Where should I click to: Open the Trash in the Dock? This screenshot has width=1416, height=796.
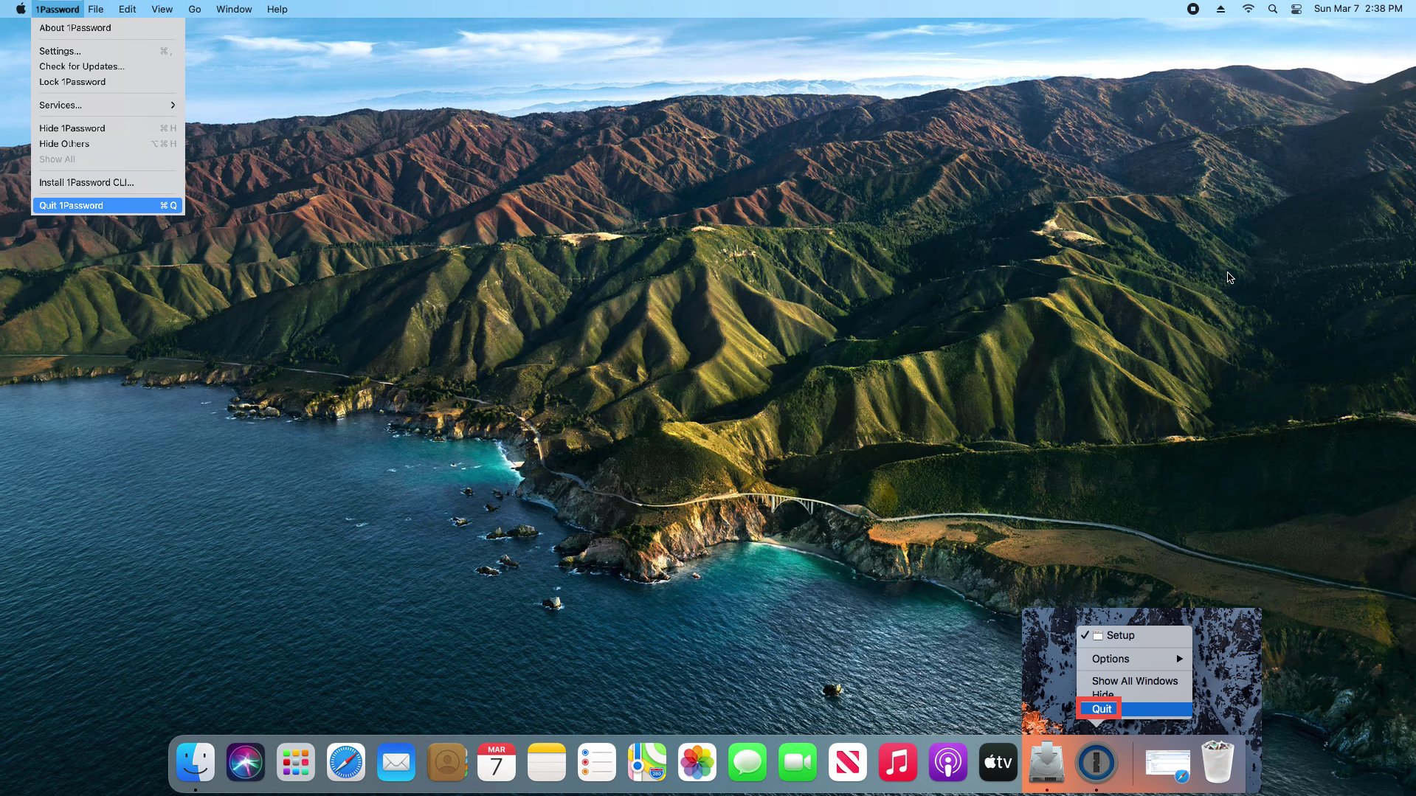tap(1218, 762)
